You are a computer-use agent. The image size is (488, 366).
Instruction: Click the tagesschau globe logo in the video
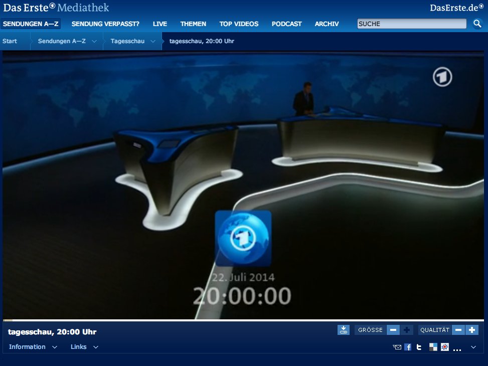click(x=243, y=238)
